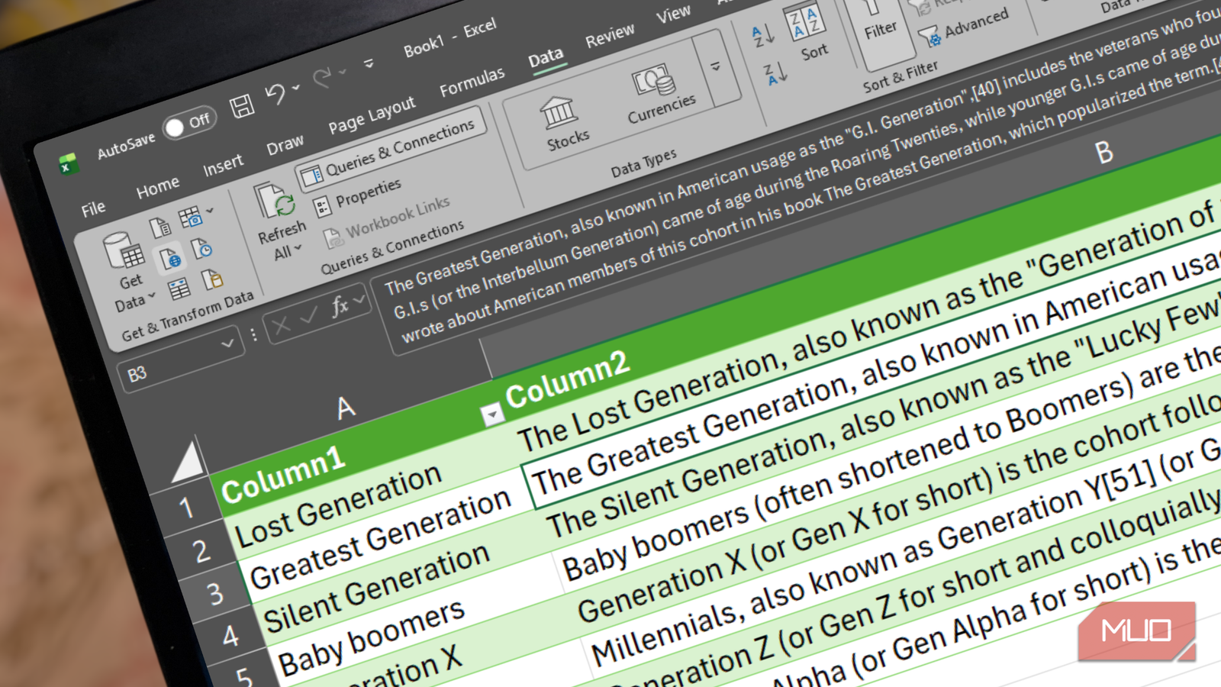1221x687 pixels.
Task: Open the Queries & Connections pane button
Action: 391,150
